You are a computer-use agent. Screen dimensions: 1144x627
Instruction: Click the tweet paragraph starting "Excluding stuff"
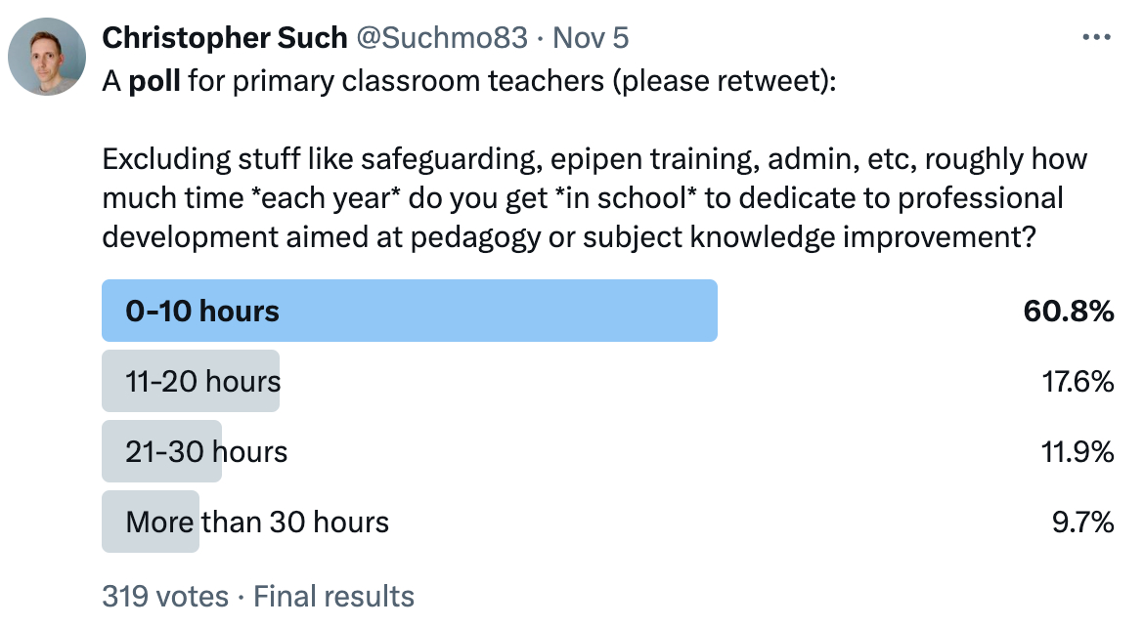pyautogui.click(x=594, y=198)
